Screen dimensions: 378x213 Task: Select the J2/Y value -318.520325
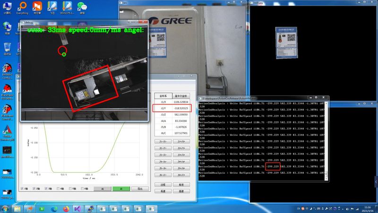pos(181,108)
